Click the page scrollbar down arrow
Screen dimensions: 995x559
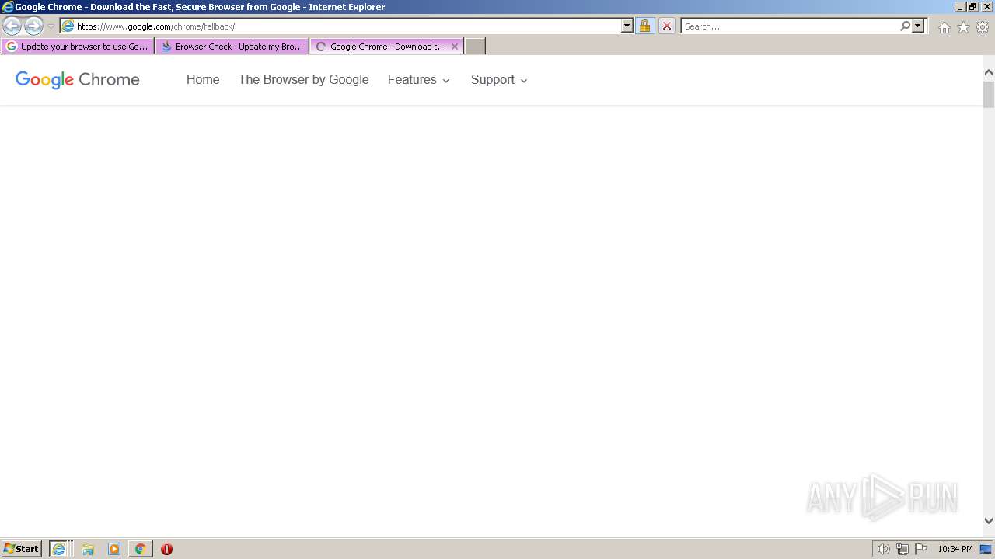click(989, 521)
